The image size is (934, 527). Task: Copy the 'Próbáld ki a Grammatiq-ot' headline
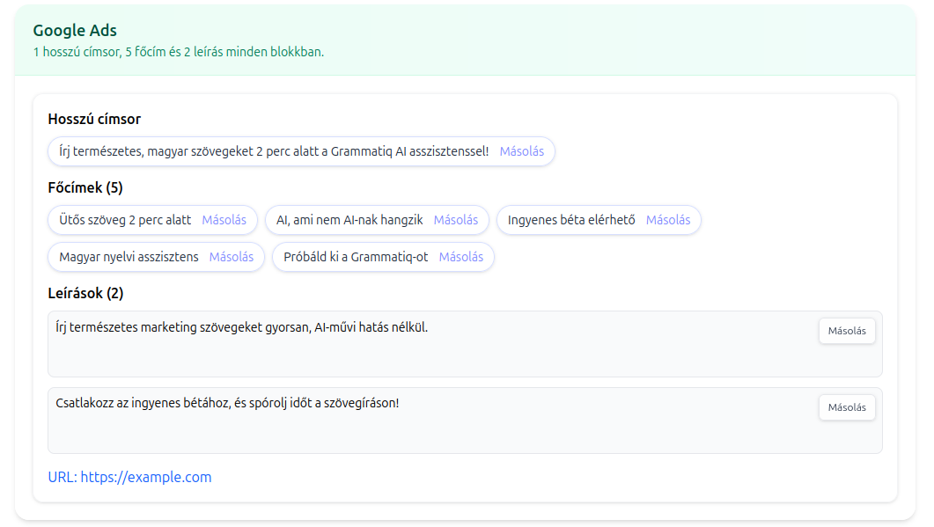tap(461, 257)
